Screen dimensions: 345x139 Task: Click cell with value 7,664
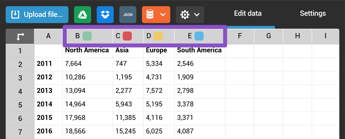[x=88, y=65]
